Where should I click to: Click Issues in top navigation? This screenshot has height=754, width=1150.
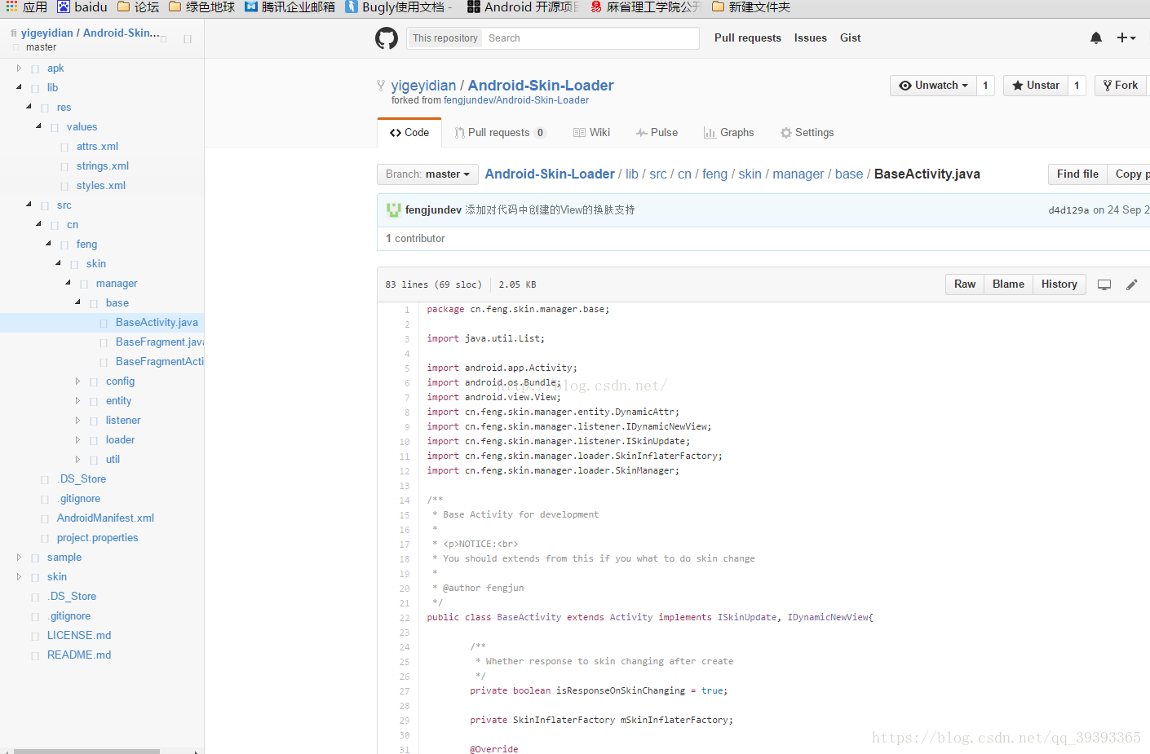coord(811,38)
